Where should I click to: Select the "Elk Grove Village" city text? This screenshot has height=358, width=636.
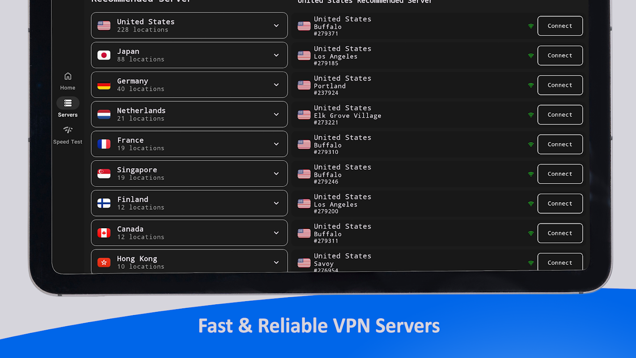348,115
